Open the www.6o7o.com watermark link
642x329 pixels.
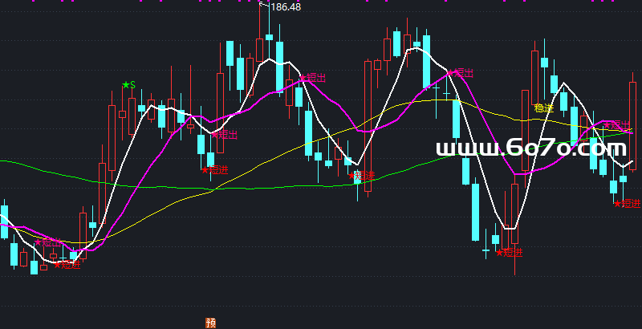(x=530, y=148)
